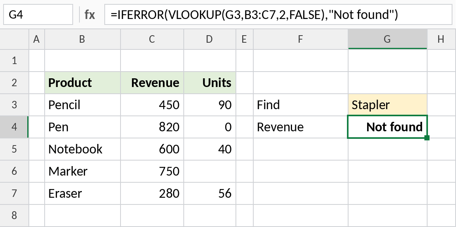Click the Not found result cell
Image resolution: width=456 pixels, height=227 pixels.
388,127
